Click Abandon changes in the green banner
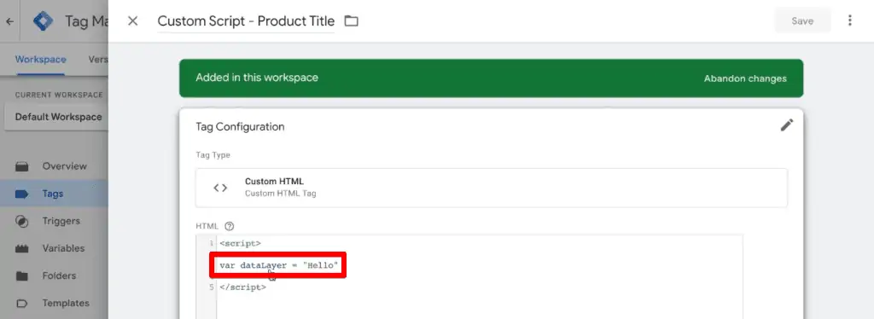This screenshot has width=874, height=319. click(x=745, y=78)
